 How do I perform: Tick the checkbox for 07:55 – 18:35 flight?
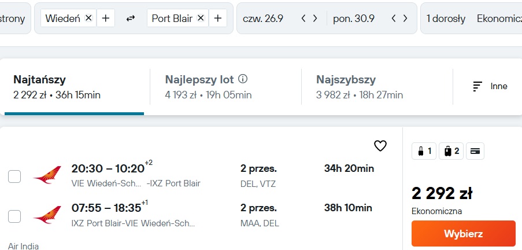pos(14,216)
